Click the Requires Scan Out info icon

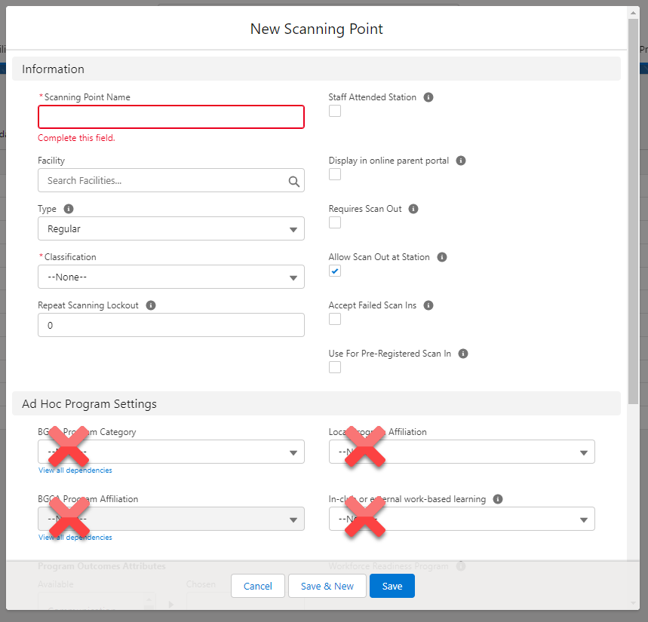point(413,209)
